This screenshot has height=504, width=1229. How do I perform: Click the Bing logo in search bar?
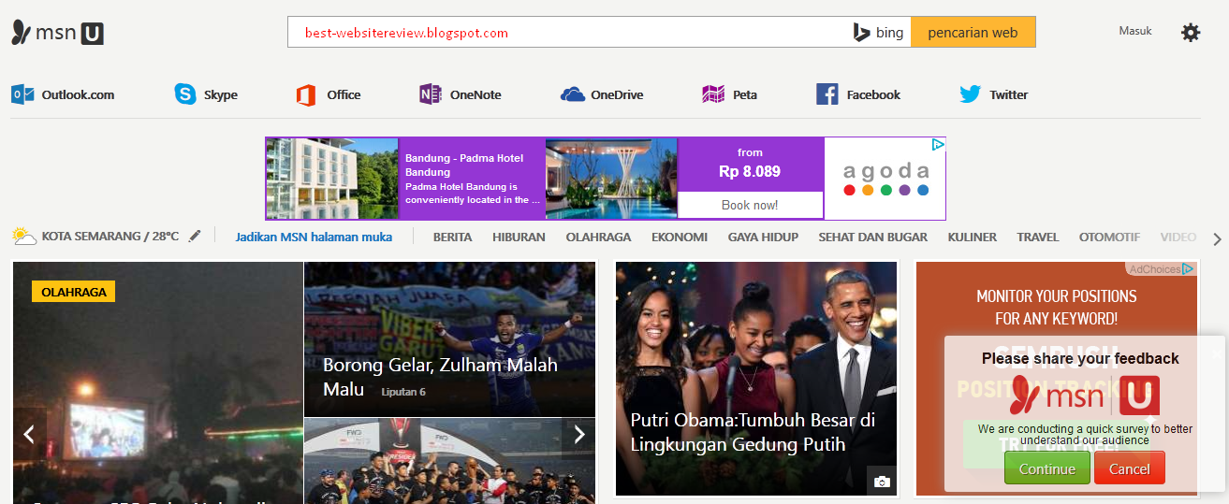(878, 33)
